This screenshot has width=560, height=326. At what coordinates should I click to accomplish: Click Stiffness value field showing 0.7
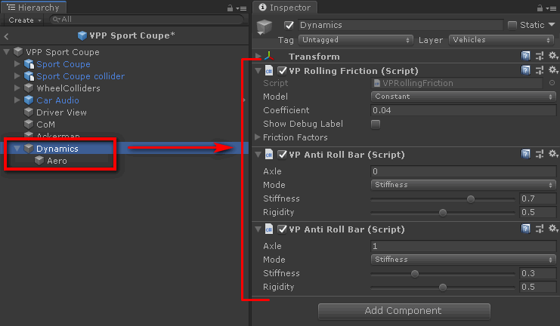537,198
